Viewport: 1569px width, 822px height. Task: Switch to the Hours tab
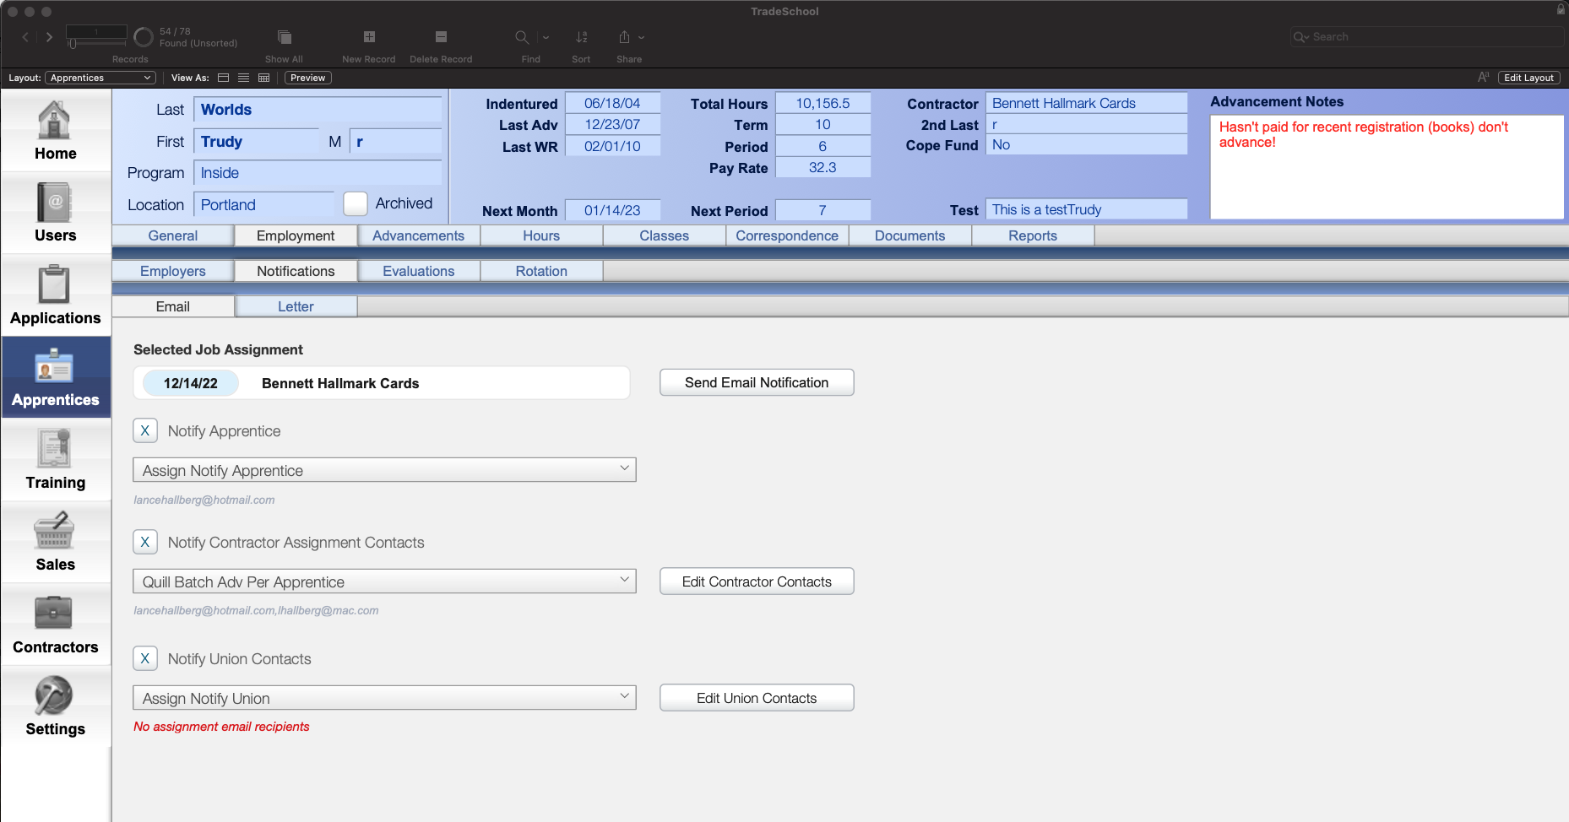click(541, 235)
